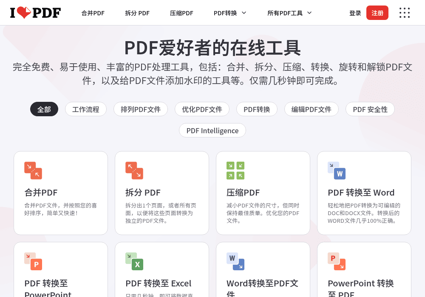Open the PowerPoint 转换至 PDF card title

pos(360,288)
